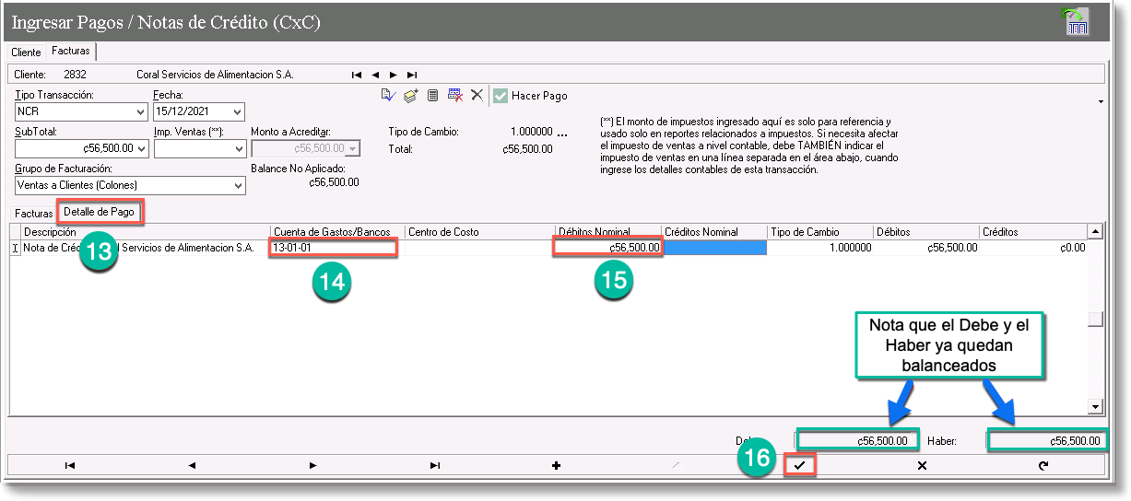Image resolution: width=1131 pixels, height=501 pixels.
Task: Click the Créditos Nominal column header
Action: [714, 232]
